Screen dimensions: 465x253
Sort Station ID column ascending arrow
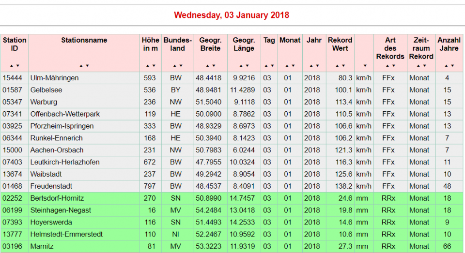pyautogui.click(x=11, y=66)
